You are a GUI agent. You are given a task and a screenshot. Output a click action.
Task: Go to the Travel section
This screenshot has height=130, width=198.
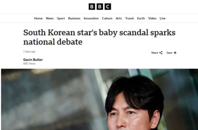[x=129, y=18]
